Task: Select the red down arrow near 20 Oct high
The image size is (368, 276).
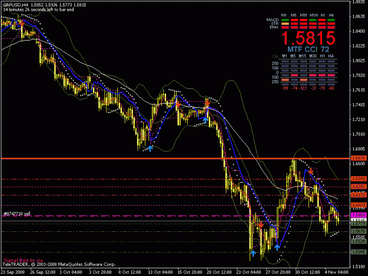Action: [x=207, y=103]
